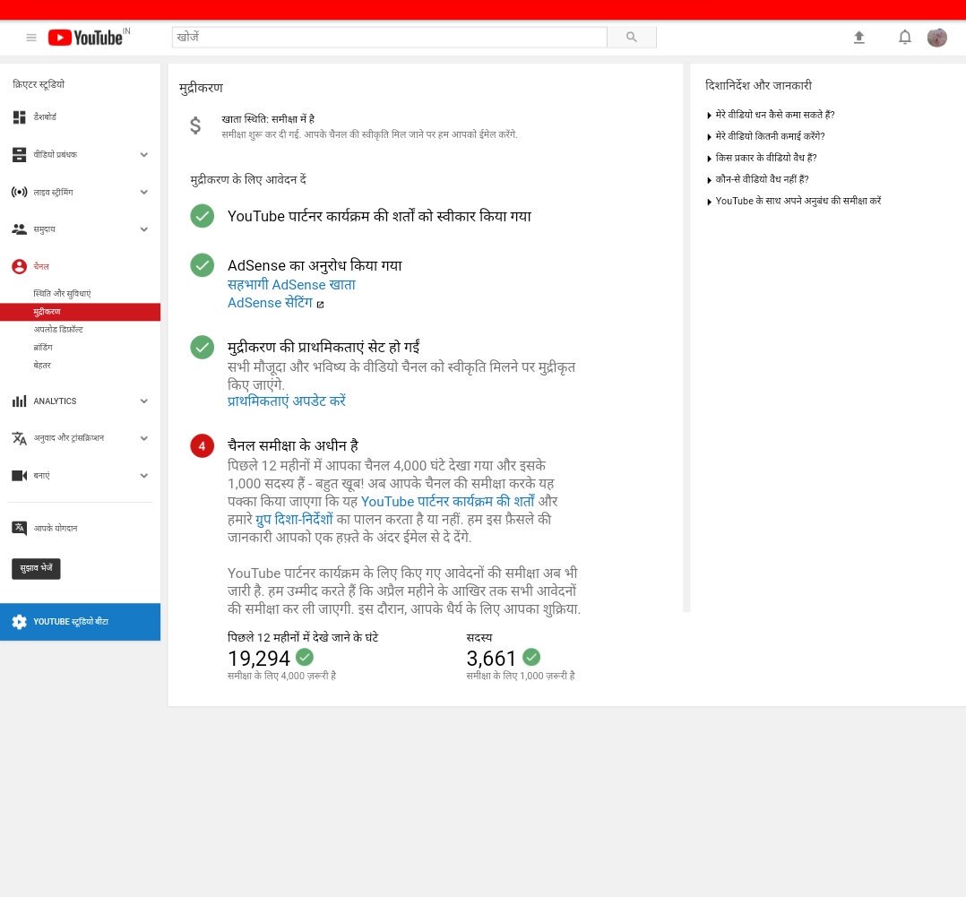Click the 19,294 watch hours value
Viewport: 966px width, 897px height.
259,658
